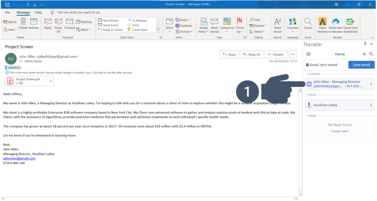Open the File tab
Viewport: 377px width, 201px height.
coord(7,12)
